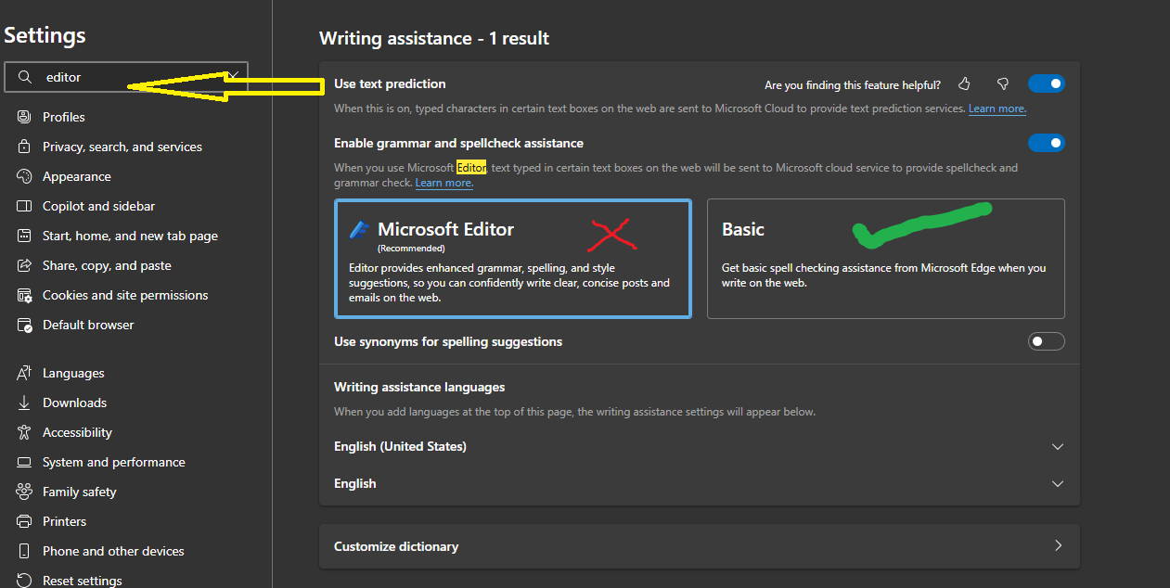Open Learn more link under grammar and spellcheck

point(444,183)
